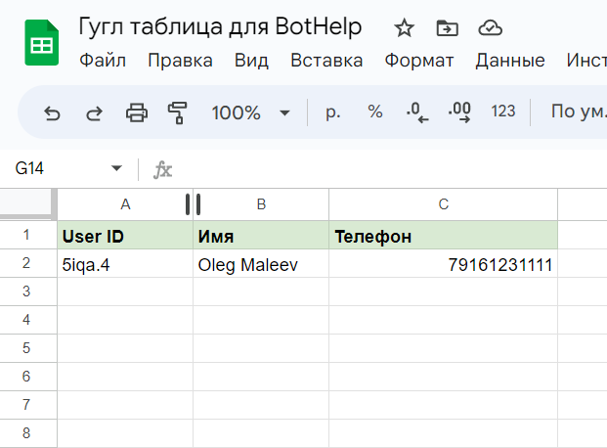Select the column C header
The width and height of the screenshot is (607, 448).
click(443, 203)
